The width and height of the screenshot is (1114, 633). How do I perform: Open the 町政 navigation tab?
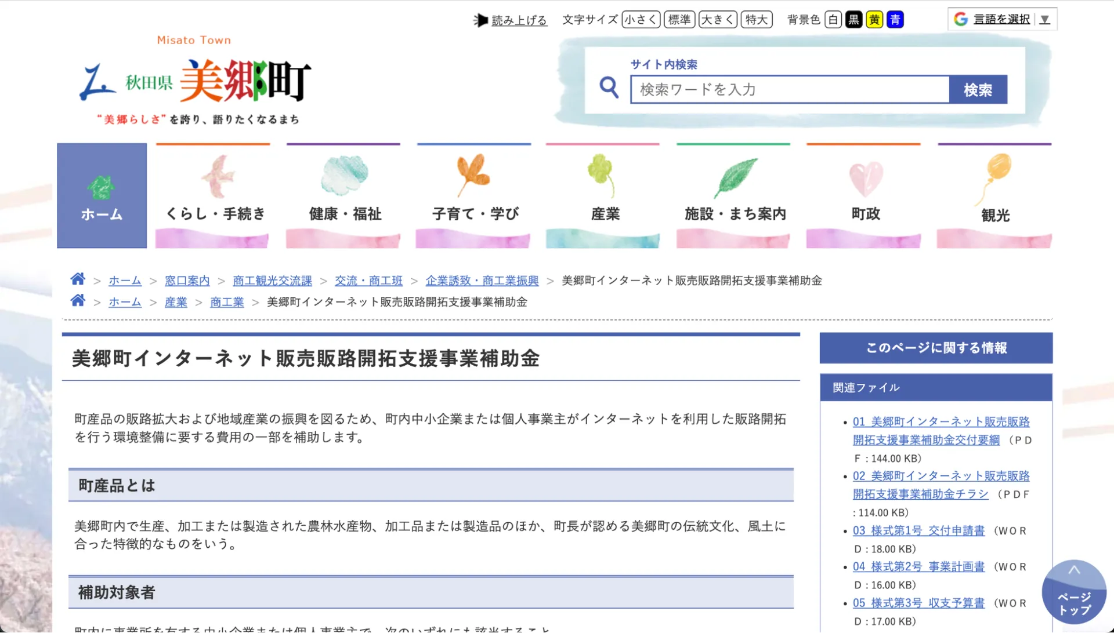tap(863, 195)
